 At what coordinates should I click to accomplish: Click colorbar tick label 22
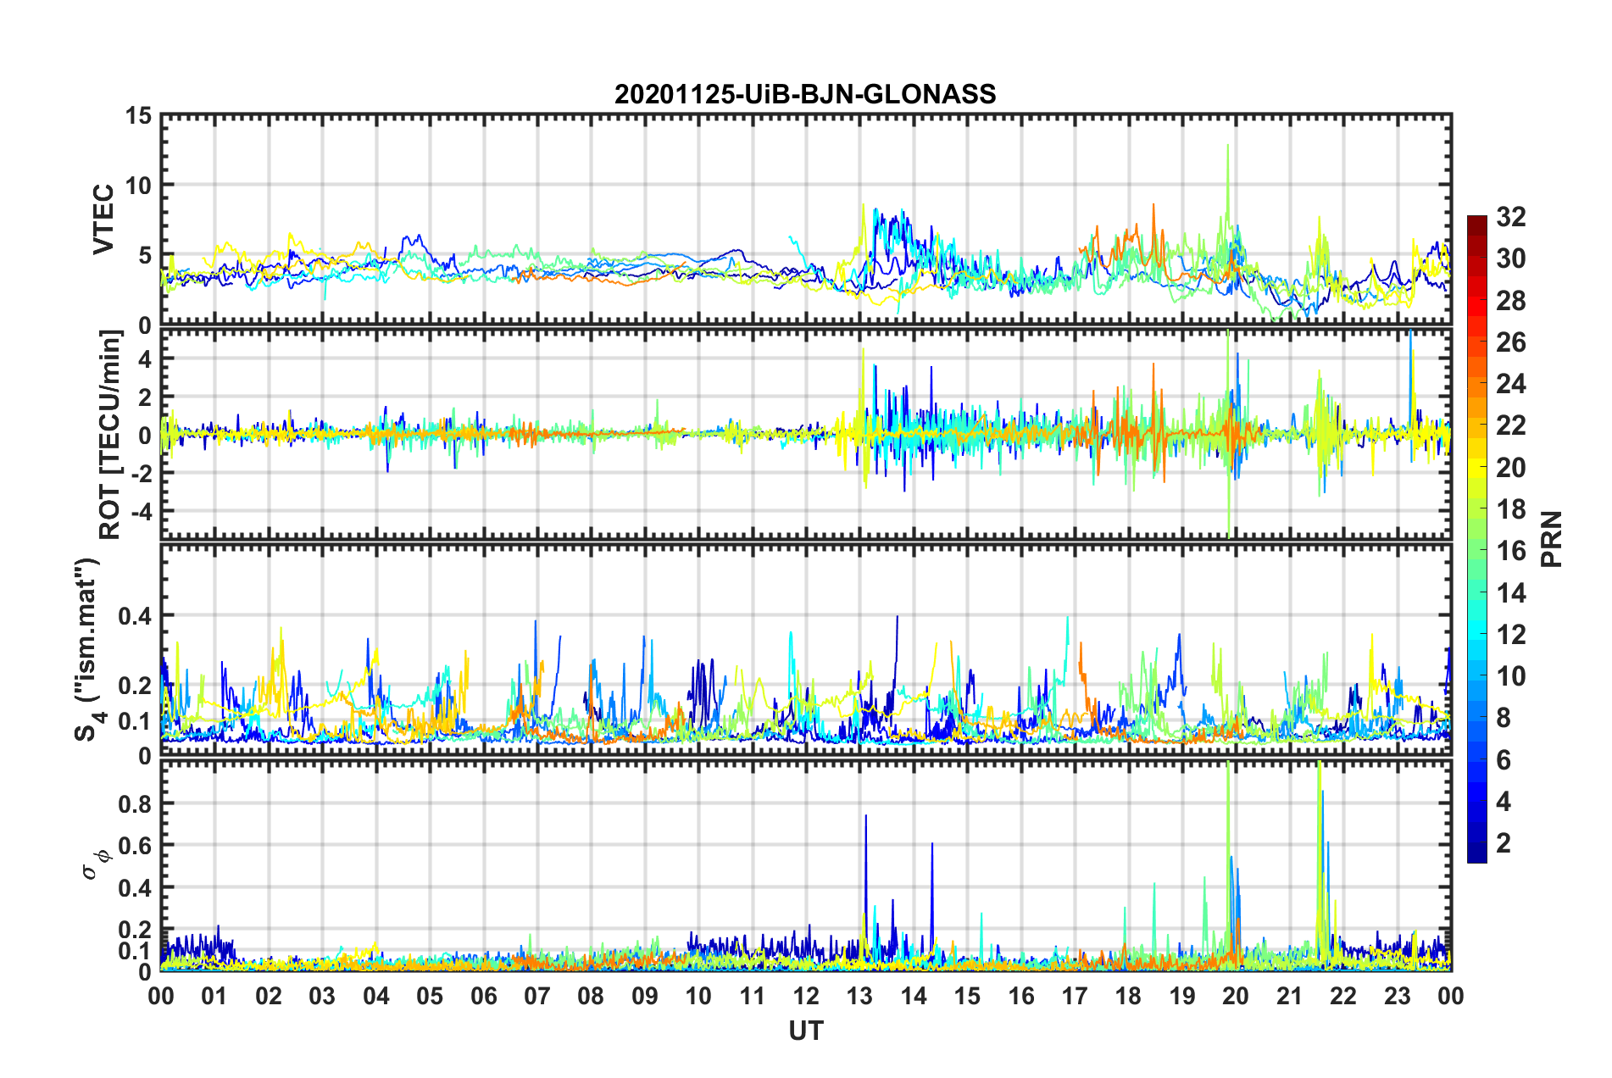tap(1511, 425)
